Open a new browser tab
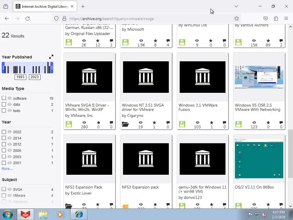Image resolution: width=293 pixels, height=220 pixels. 83,7
